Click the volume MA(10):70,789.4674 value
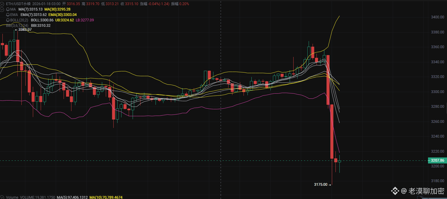447x199 pixels. click(x=106, y=197)
